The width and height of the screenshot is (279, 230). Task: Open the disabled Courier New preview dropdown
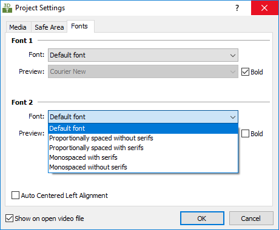pos(143,71)
